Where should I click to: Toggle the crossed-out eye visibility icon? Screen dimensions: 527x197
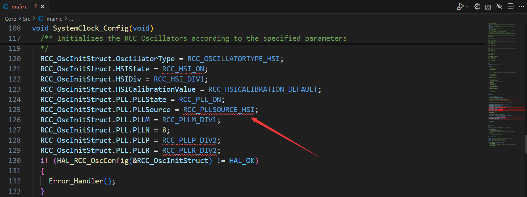[x=499, y=6]
